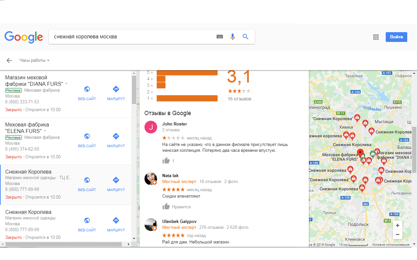The width and height of the screenshot is (417, 260).
Task: Open Nata lak reviewer name
Action: point(170,175)
